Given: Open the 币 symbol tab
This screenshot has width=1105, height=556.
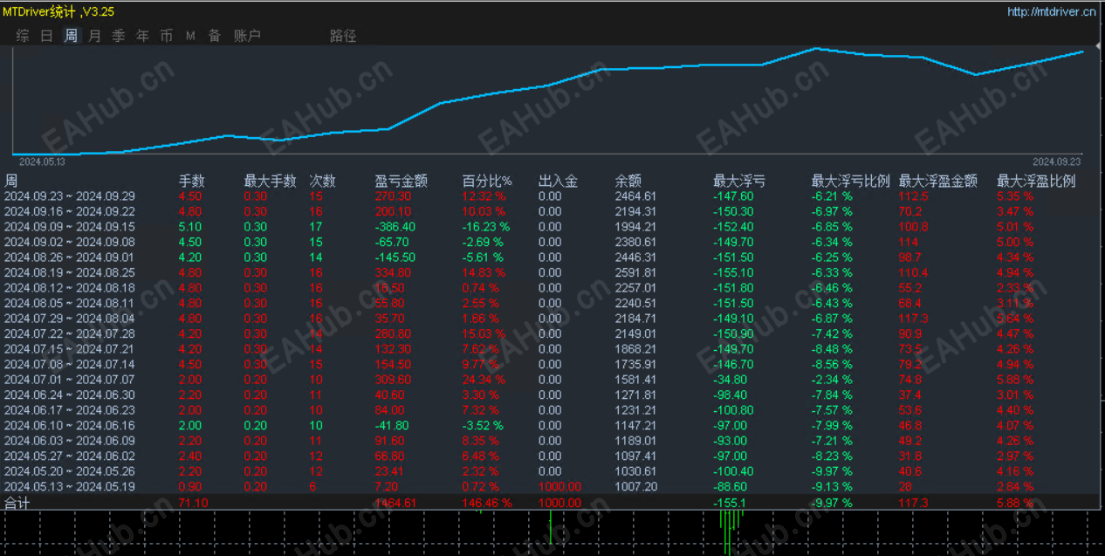Looking at the screenshot, I should (x=166, y=36).
